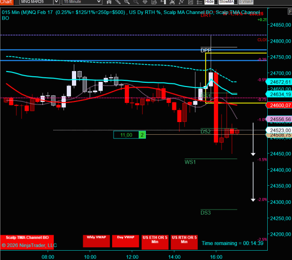The width and height of the screenshot is (292, 260).
Task: Click the WS1 weekly support label
Action: coord(190,162)
